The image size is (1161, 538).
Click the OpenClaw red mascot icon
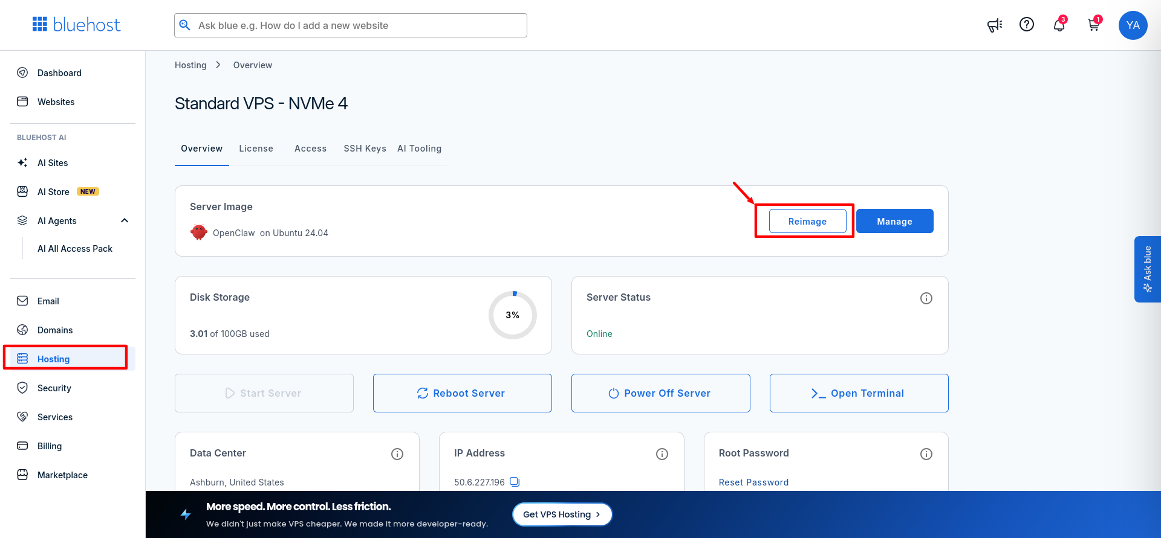coord(198,232)
